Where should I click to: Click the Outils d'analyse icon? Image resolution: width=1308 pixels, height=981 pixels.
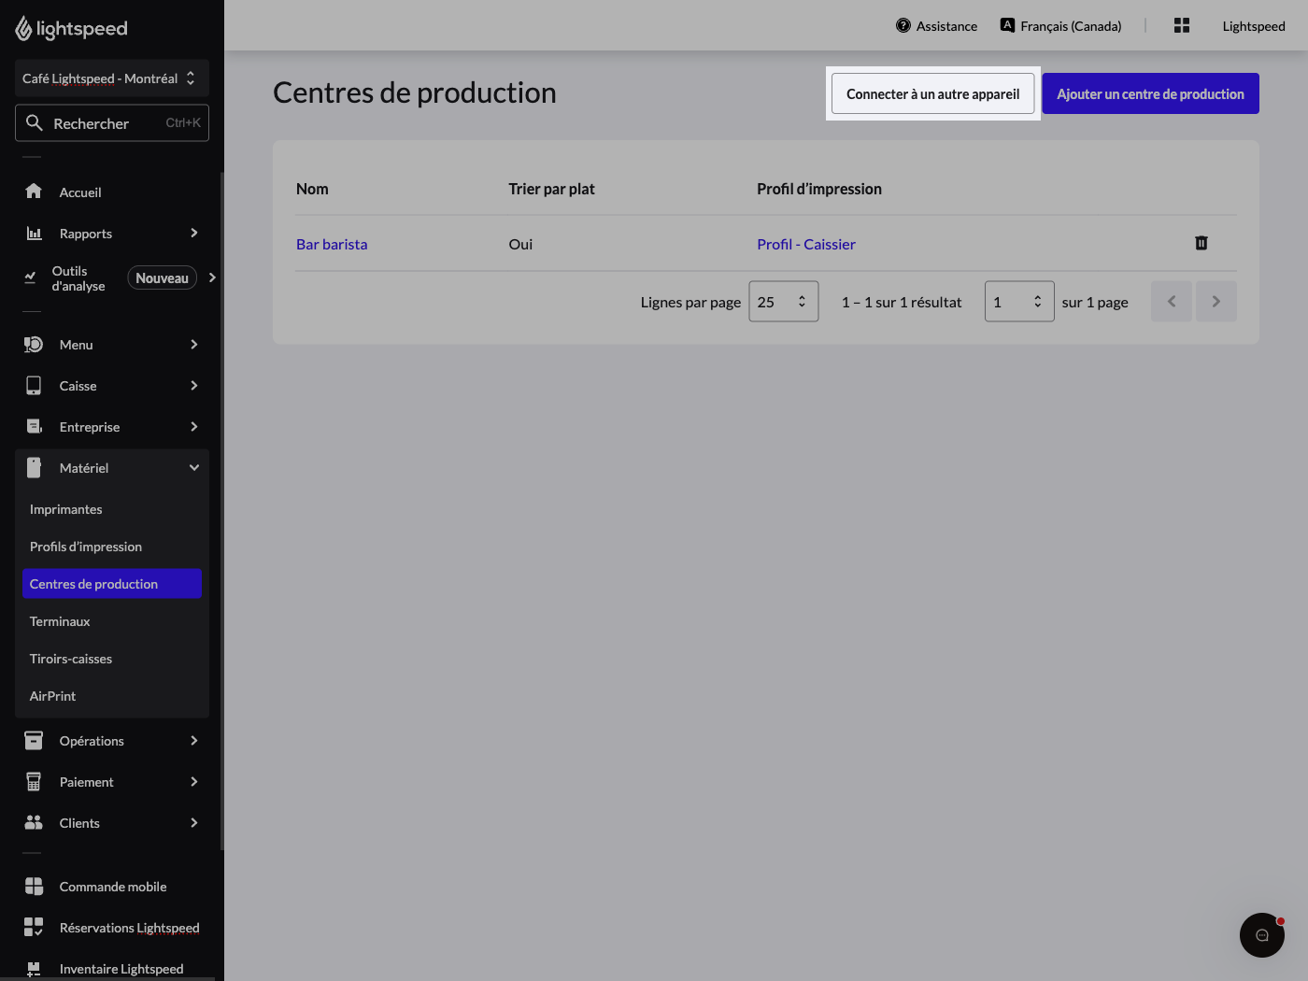30,277
